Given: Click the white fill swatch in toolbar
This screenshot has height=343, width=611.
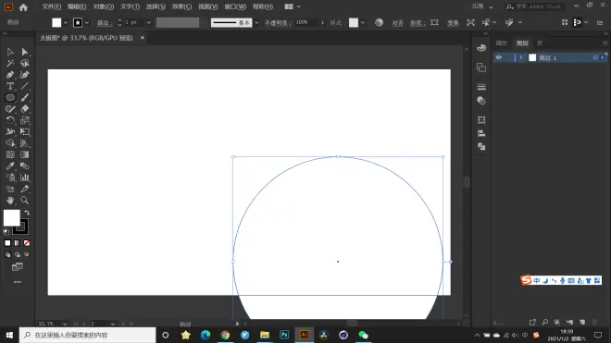Looking at the screenshot, I should 12,218.
